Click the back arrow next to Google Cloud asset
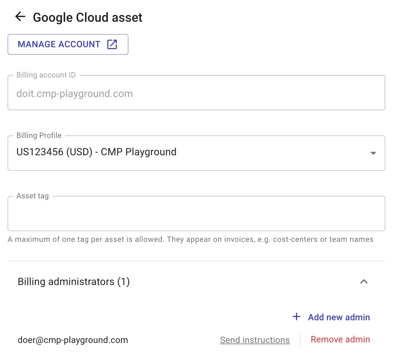396x359 pixels. [x=20, y=17]
